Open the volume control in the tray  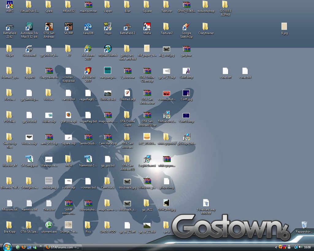coord(301,247)
